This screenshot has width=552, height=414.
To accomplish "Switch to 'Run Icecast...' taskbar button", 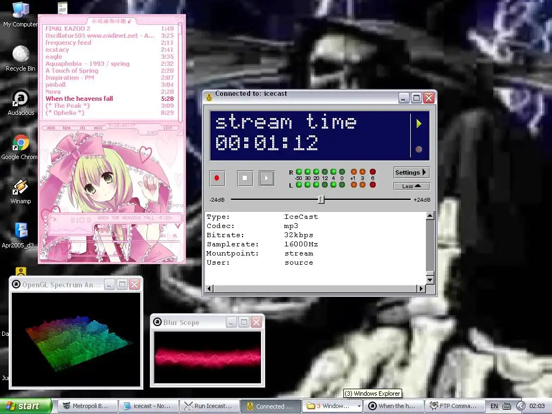I will point(210,406).
